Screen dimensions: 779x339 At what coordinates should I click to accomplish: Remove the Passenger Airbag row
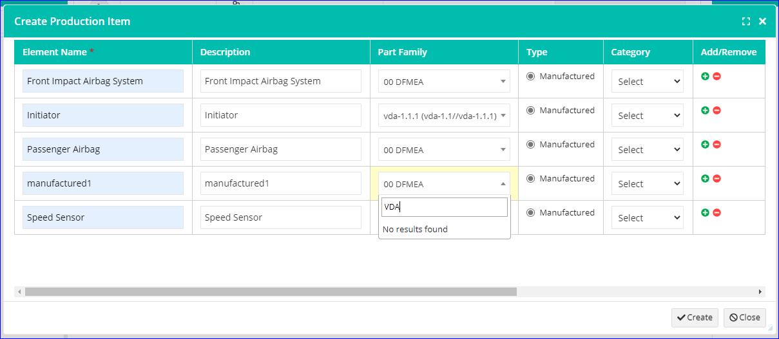(716, 144)
